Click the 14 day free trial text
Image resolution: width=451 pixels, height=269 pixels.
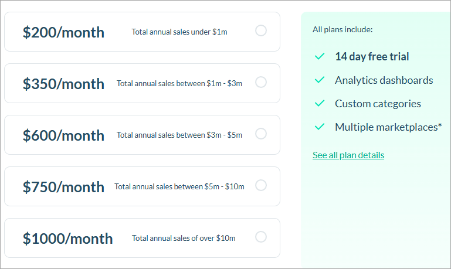(x=372, y=57)
